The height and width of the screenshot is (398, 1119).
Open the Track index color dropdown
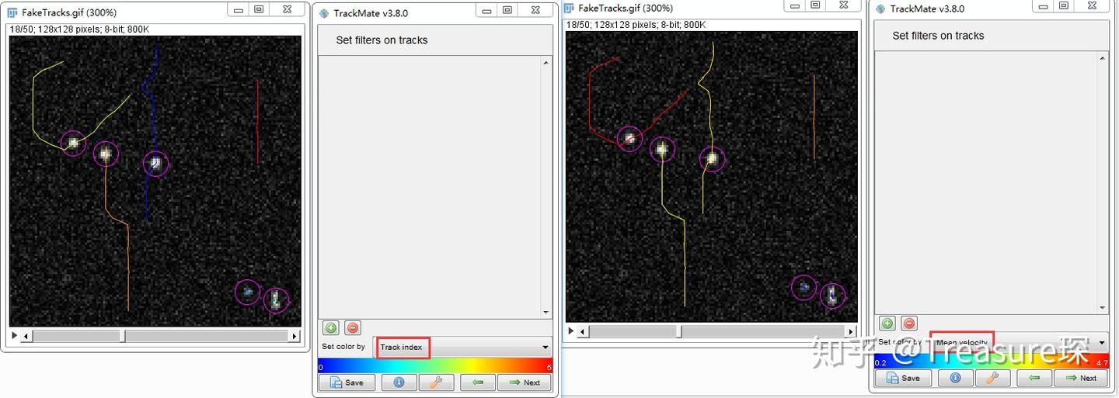click(x=463, y=347)
